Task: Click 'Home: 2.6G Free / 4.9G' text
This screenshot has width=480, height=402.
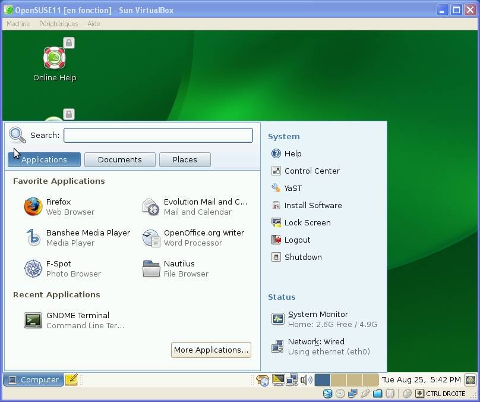Action: point(333,325)
